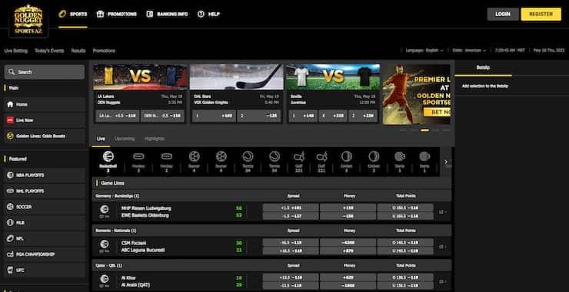The image size is (569, 292).
Task: Open the Sevilla vs Juventus banner image
Action: 333,77
